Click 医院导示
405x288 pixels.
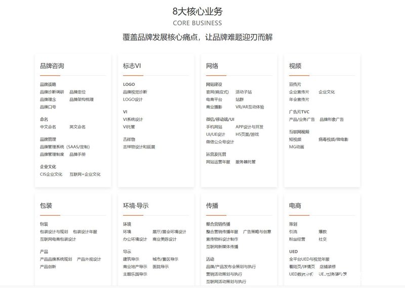[x=160, y=267]
